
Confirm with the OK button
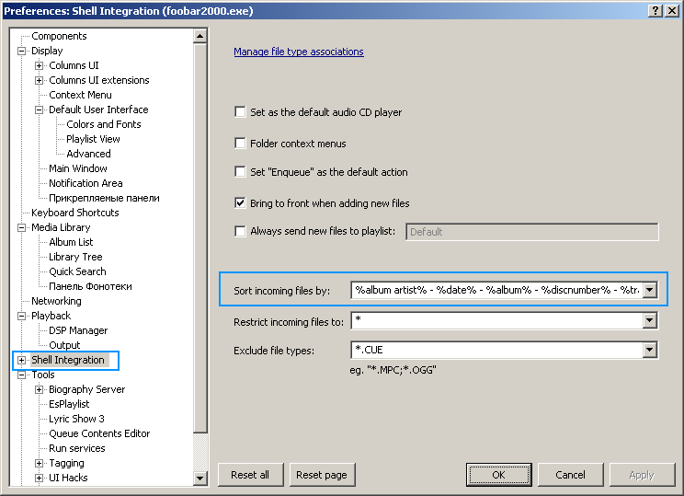click(x=498, y=475)
